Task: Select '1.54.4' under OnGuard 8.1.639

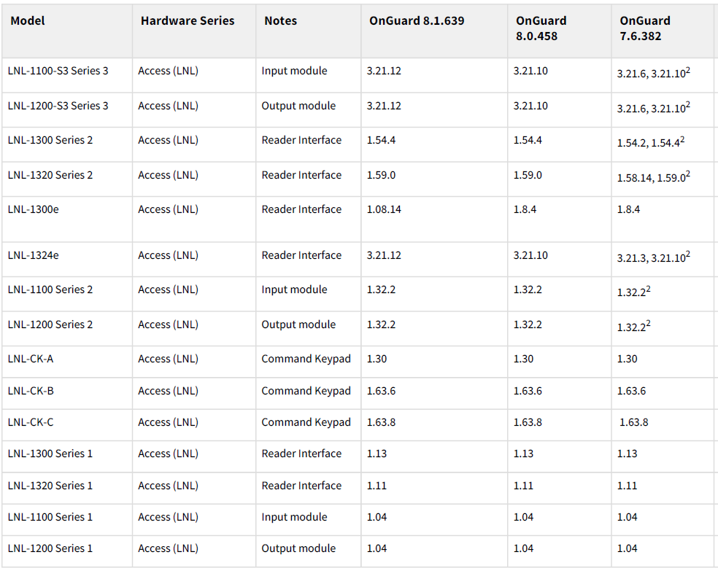Action: coord(381,140)
